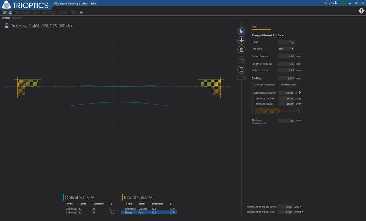The image size is (366, 221).
Task: Open the Direction dropdown
Action: click(286, 49)
